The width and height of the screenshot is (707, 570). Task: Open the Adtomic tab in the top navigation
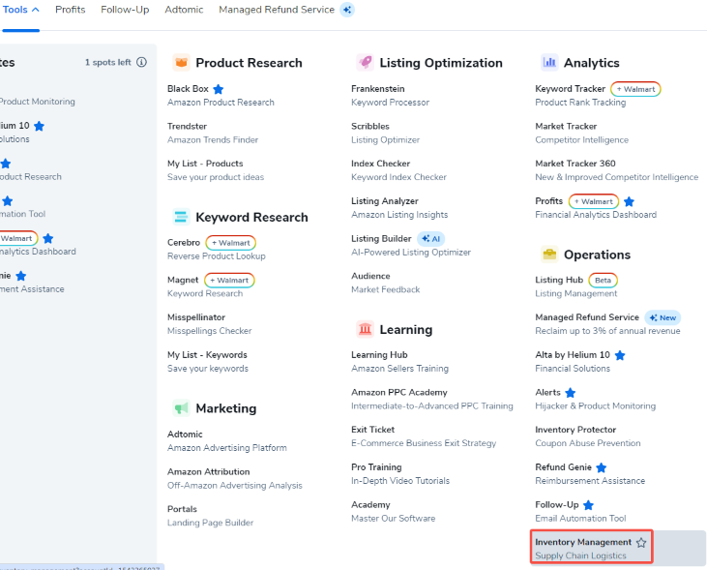click(x=184, y=10)
